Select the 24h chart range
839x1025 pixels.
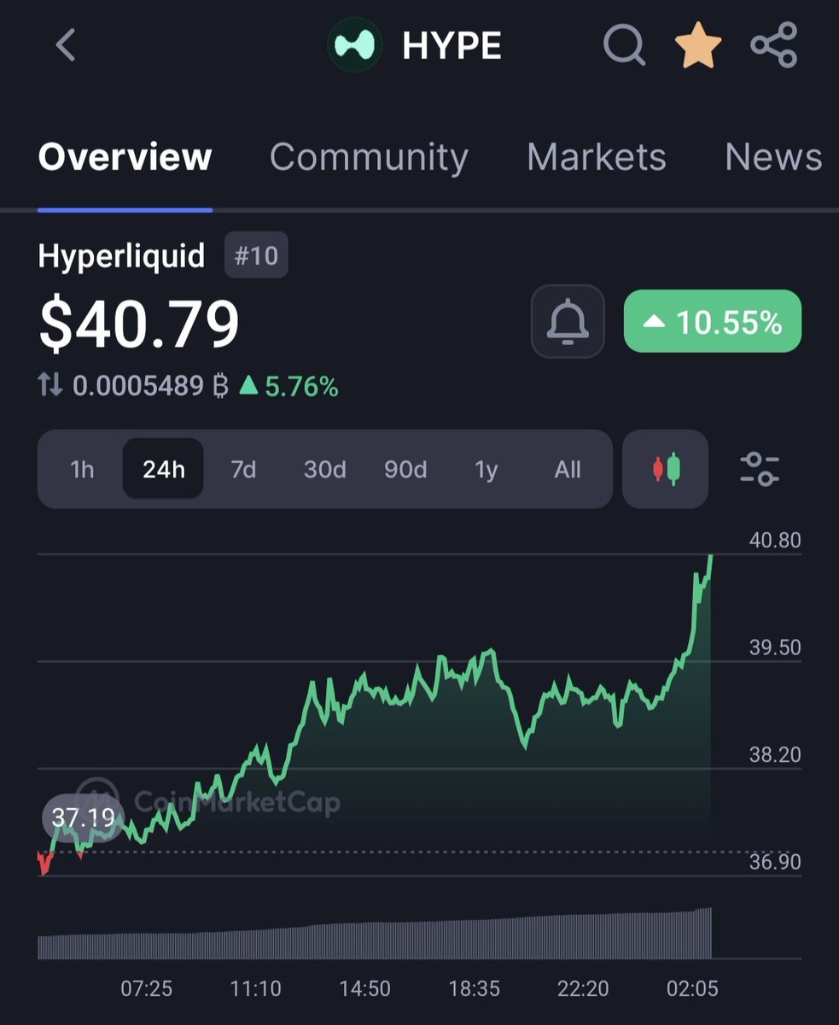163,469
